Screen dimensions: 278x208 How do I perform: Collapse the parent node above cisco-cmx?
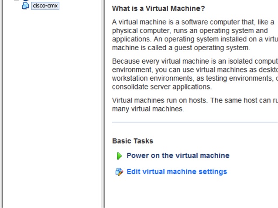(x=17, y=0)
